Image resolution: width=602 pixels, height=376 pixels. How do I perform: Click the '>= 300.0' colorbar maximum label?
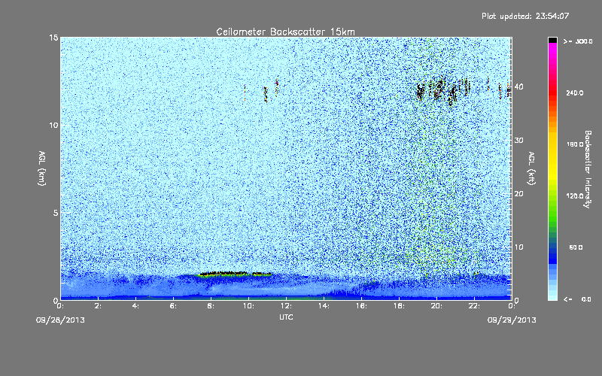click(578, 41)
